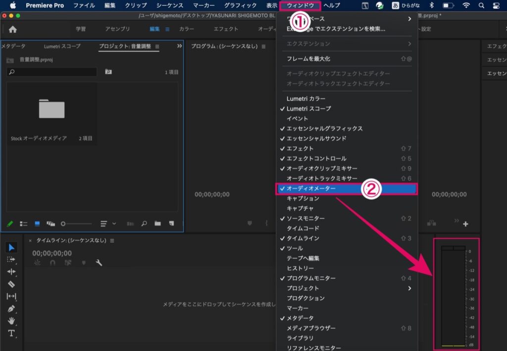The width and height of the screenshot is (507, 351).
Task: Select the Slip tool
Action: pos(11,296)
